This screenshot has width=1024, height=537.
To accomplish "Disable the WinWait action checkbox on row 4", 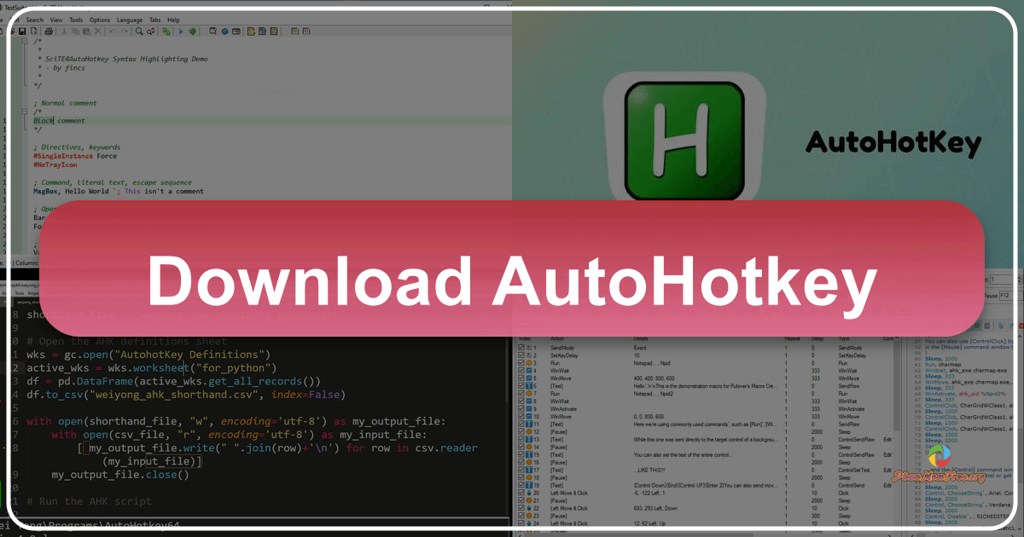I will point(521,370).
